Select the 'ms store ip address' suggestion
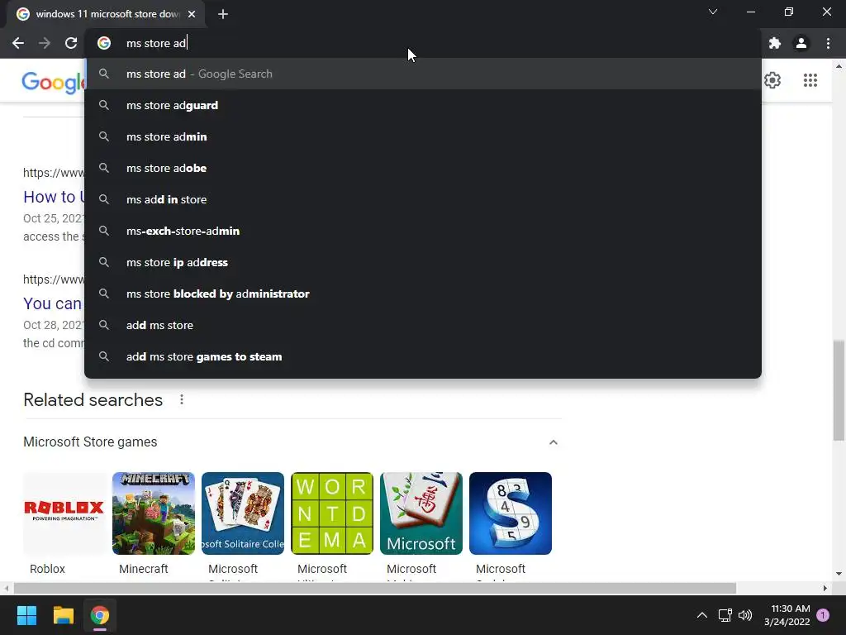846x635 pixels. pos(423,262)
